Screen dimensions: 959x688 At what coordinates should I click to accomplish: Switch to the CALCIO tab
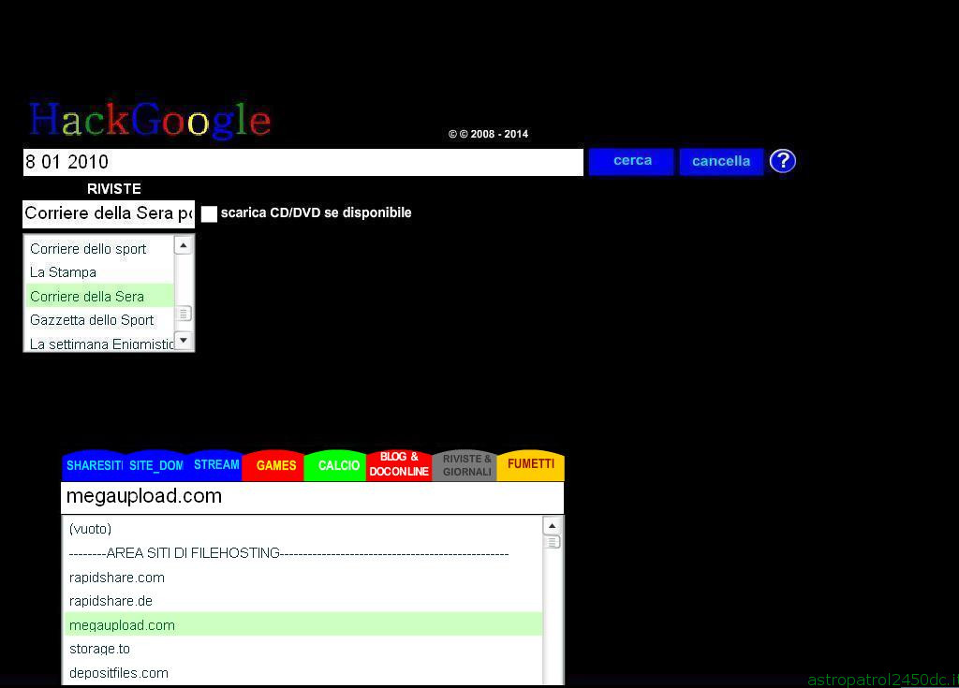point(337,465)
